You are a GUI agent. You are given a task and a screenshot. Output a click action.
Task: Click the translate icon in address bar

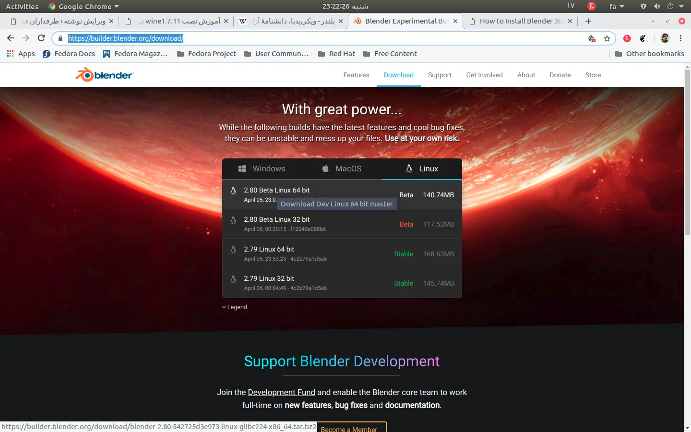pos(592,38)
